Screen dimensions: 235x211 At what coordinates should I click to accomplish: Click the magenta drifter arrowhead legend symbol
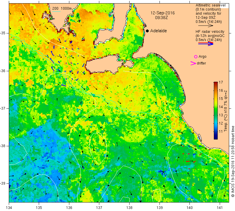click(193, 63)
